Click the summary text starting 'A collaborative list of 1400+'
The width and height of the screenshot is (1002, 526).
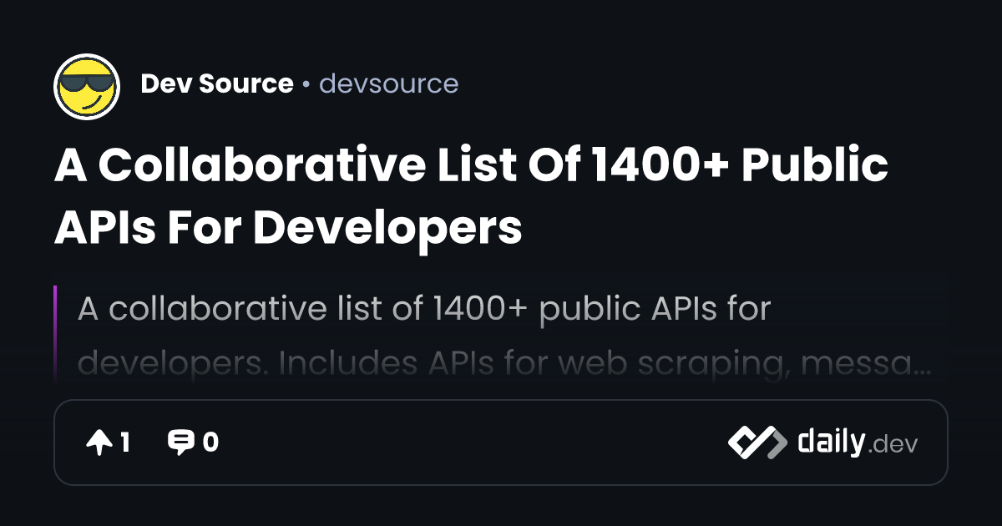504,336
